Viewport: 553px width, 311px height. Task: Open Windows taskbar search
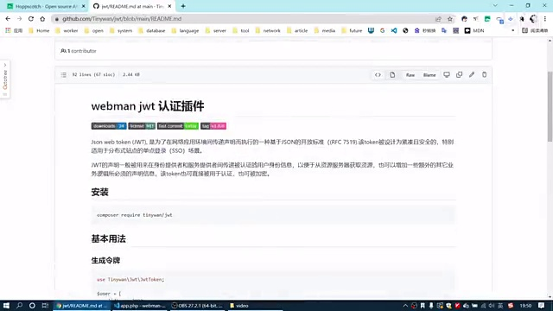click(x=19, y=306)
